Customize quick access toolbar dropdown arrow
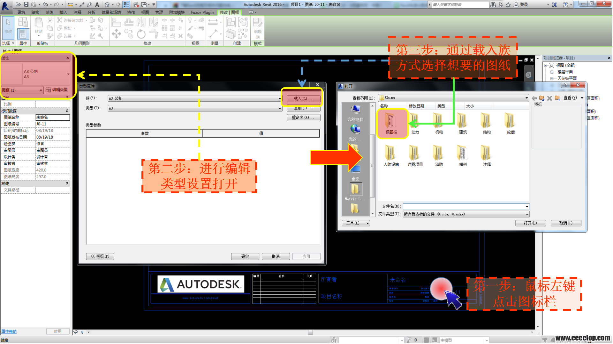 (x=154, y=4)
